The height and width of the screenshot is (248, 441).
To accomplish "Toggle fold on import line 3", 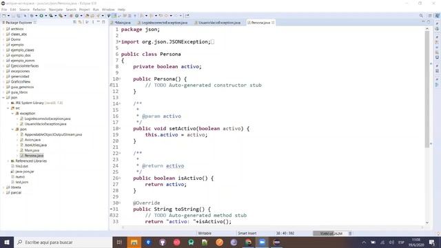I will (x=120, y=41).
